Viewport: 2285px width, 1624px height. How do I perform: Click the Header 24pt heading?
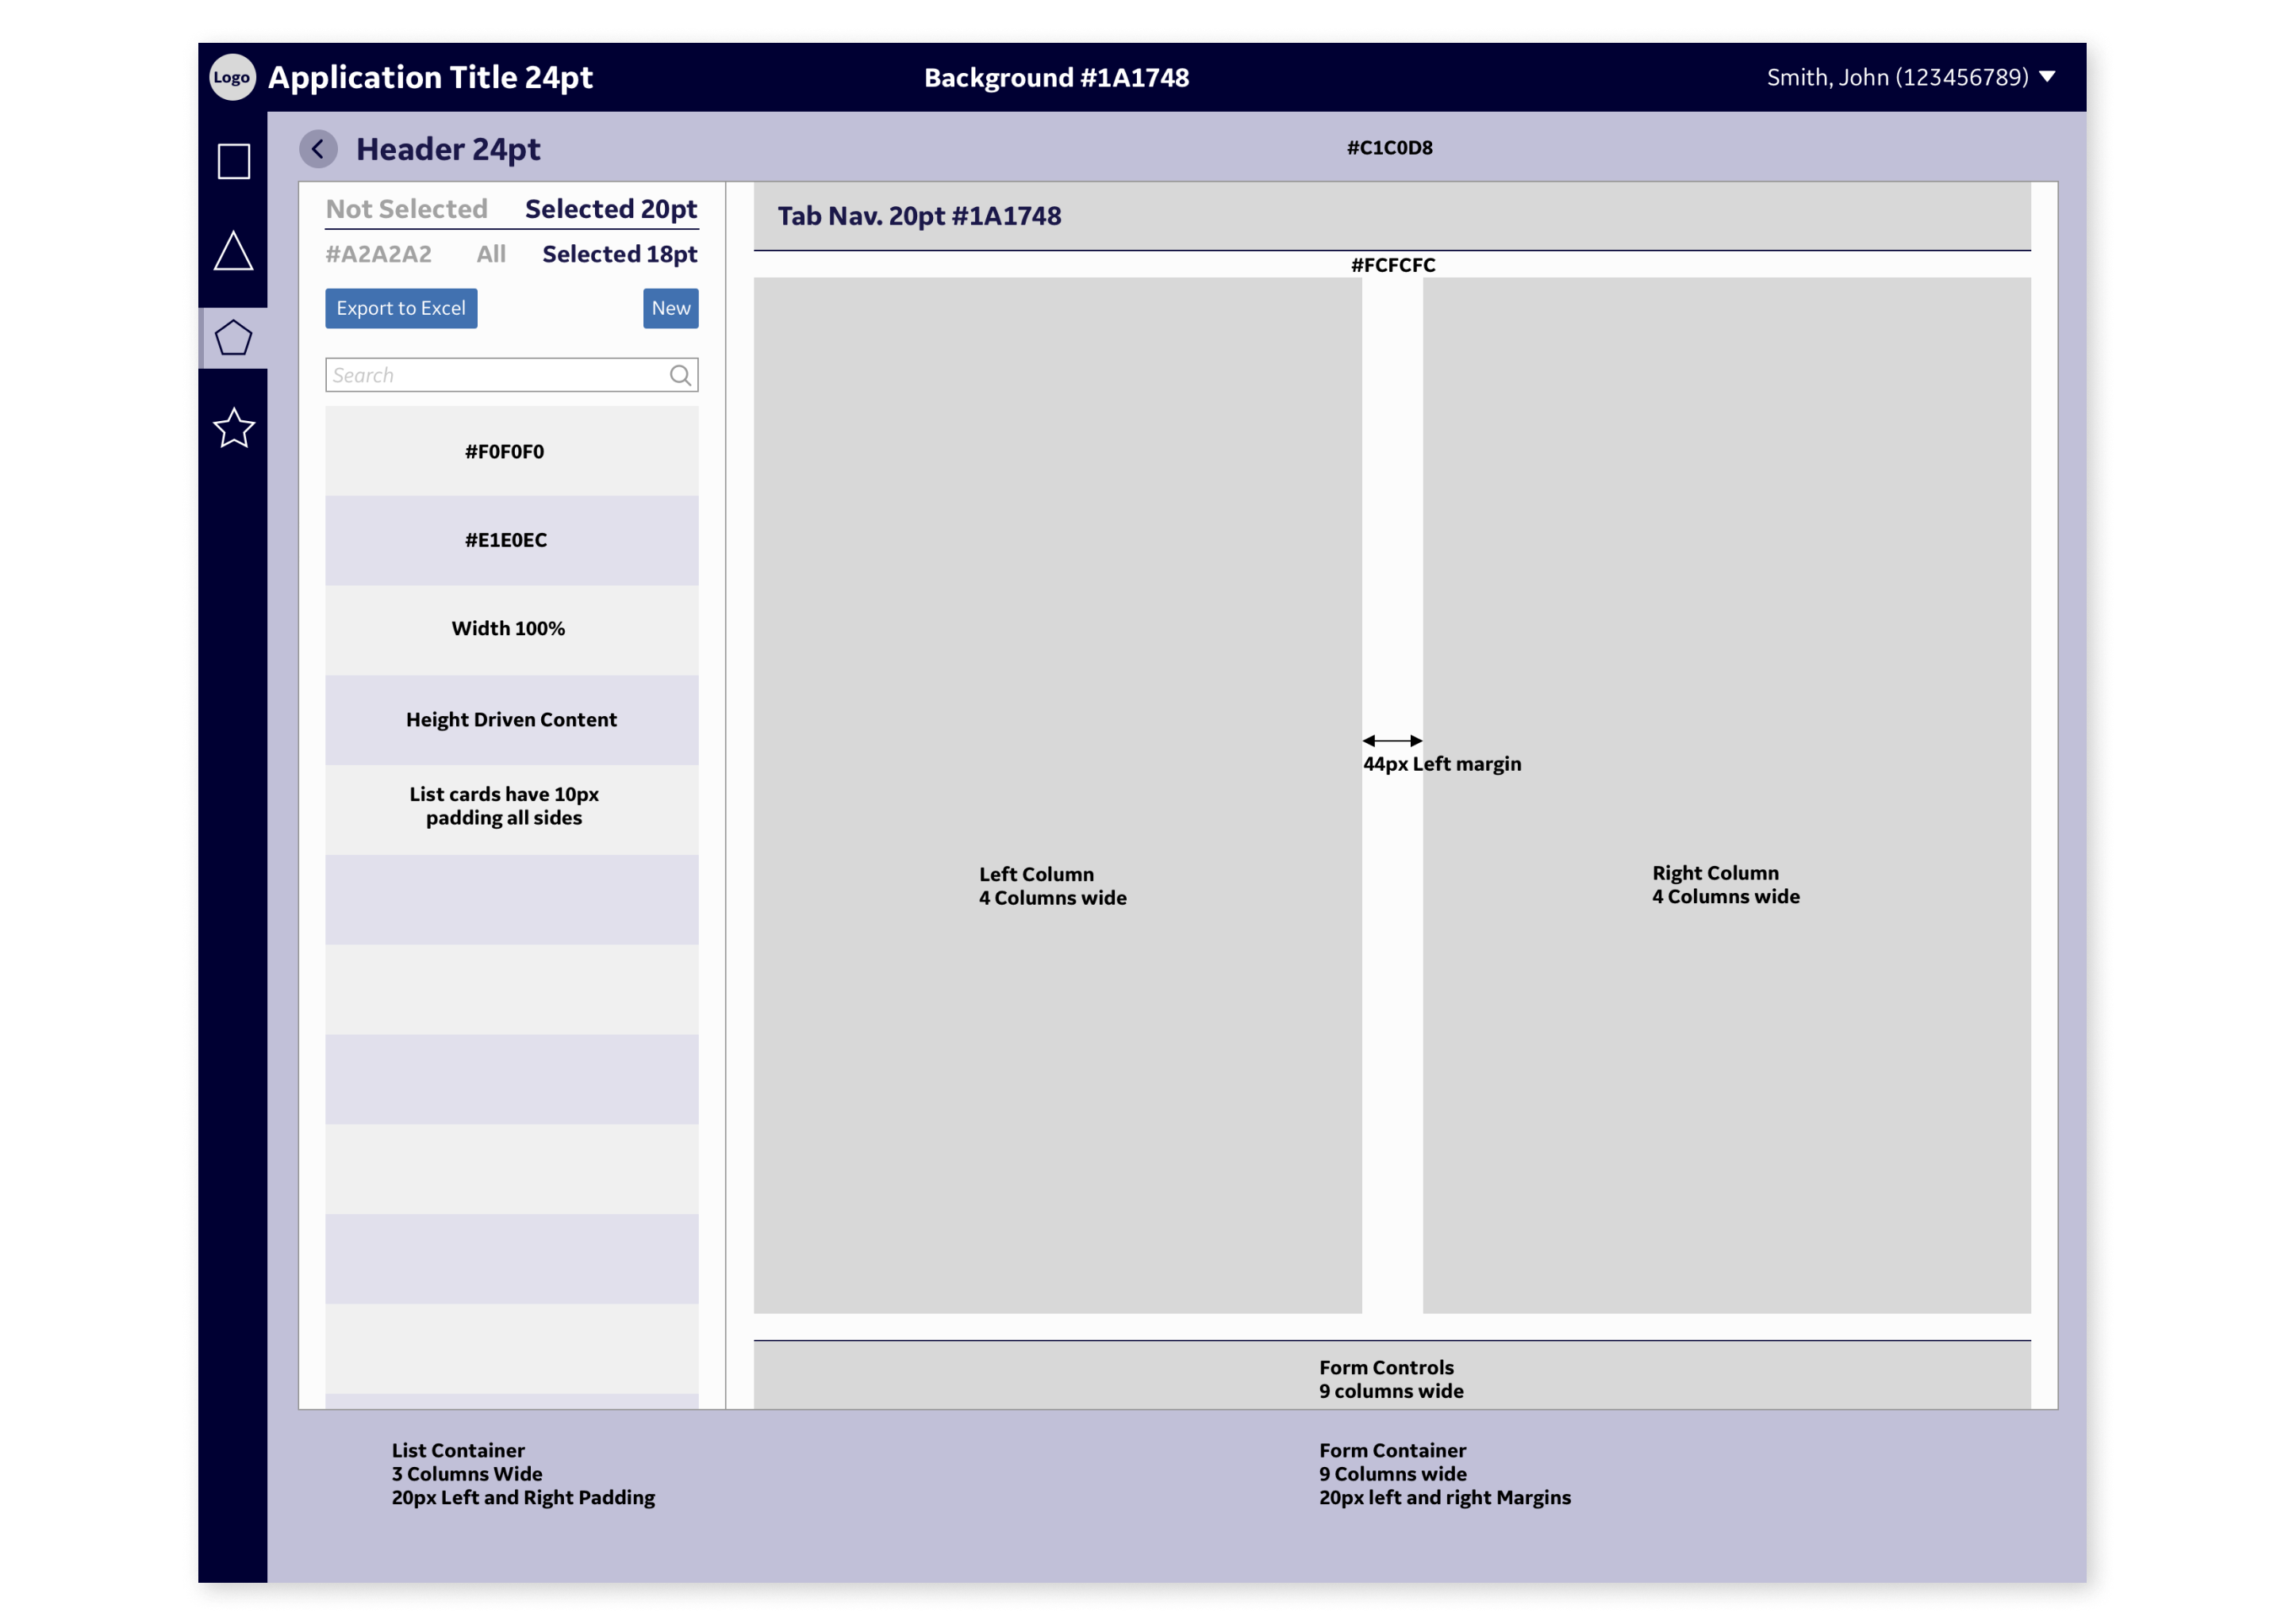click(448, 149)
